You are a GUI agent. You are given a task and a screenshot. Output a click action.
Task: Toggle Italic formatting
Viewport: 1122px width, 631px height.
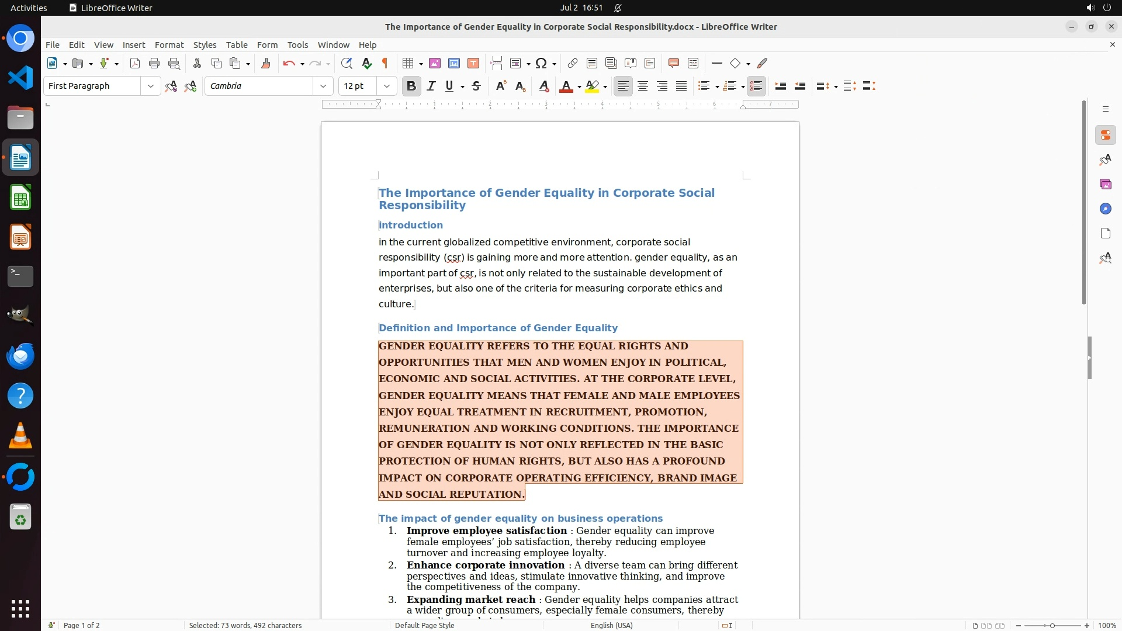(431, 86)
